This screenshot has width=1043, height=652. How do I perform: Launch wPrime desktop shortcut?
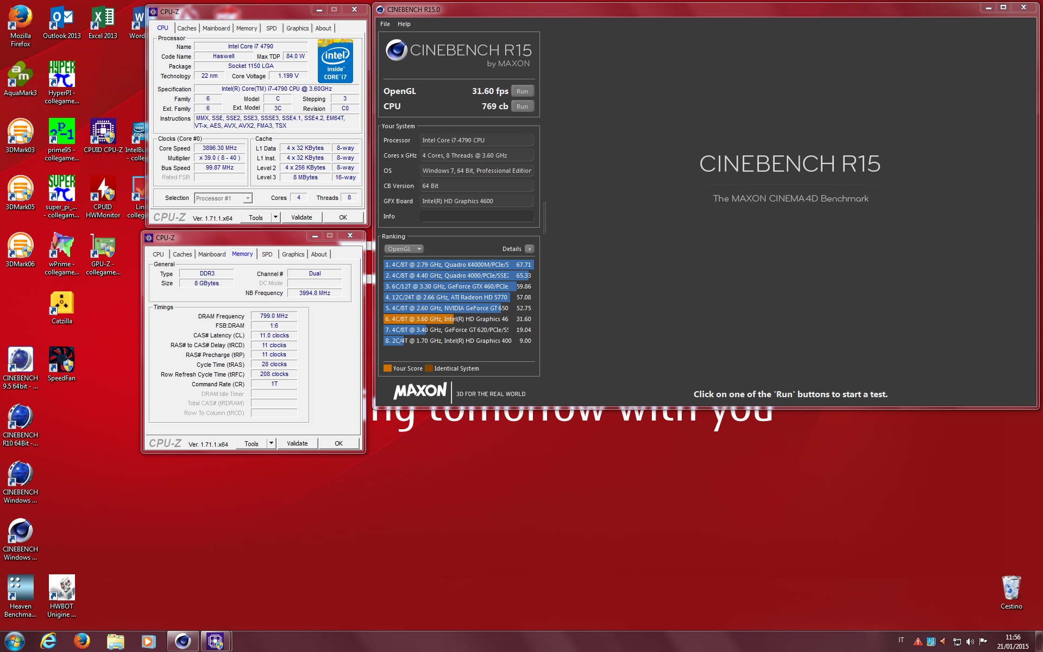[x=61, y=254]
